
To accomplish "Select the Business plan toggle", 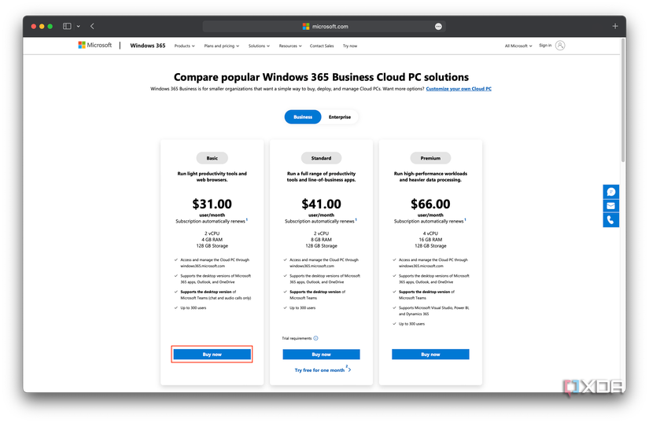I will [x=303, y=117].
